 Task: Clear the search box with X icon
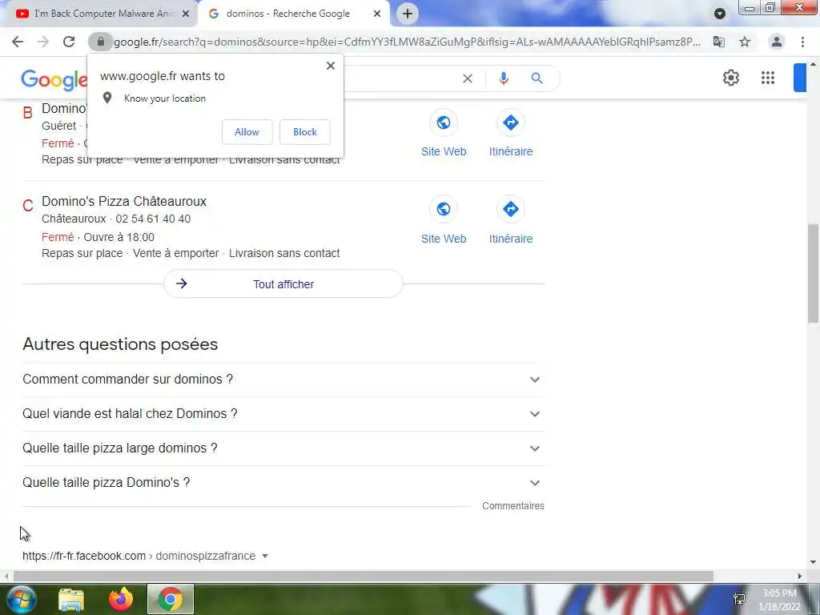[x=468, y=78]
